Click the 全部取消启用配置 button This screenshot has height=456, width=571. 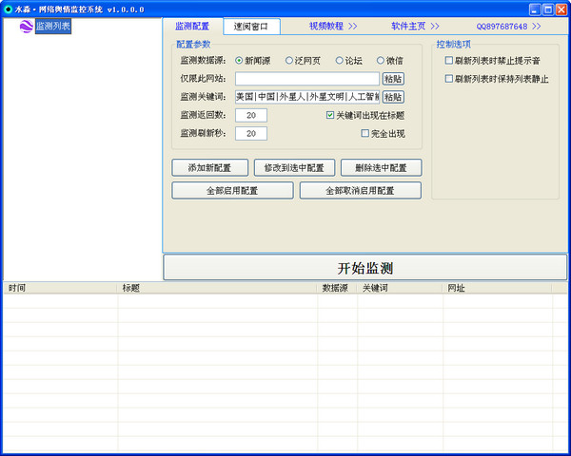coord(361,191)
